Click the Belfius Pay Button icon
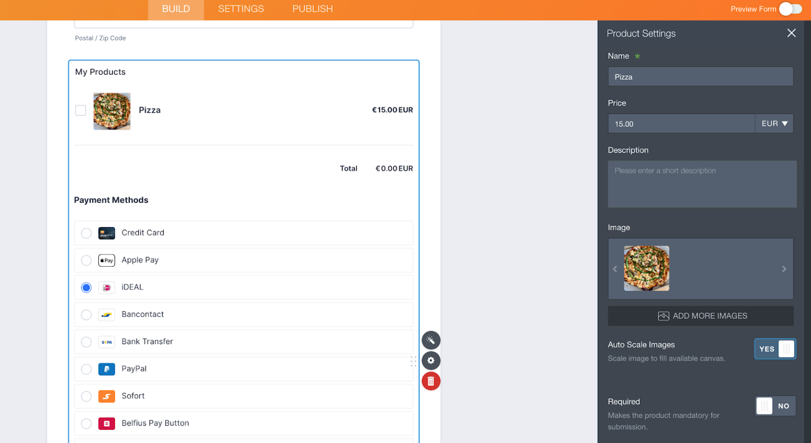Screen dimensions: 811x443 [x=107, y=423]
